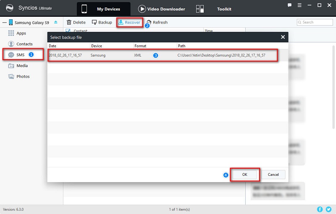Click the Syncios logo icon
This screenshot has height=214, width=336.
point(9,8)
